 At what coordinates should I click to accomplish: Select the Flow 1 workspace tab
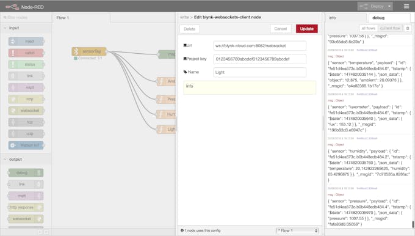pyautogui.click(x=82, y=18)
